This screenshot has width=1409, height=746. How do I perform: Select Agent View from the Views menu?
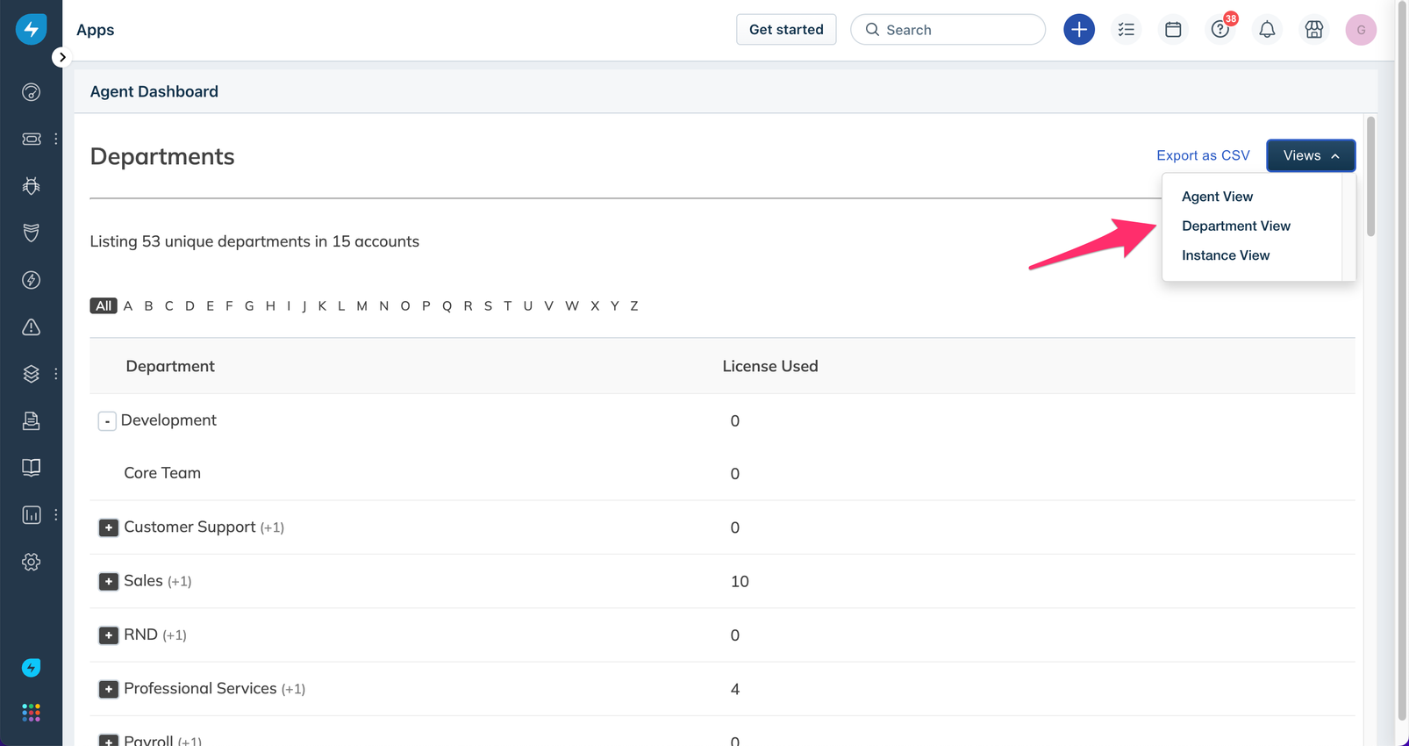coord(1217,197)
